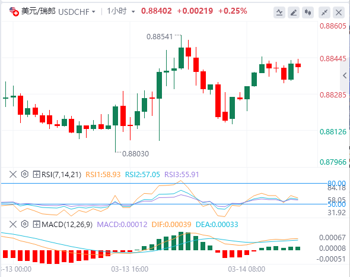Close the chart with the top-right X
This screenshot has width=350, height=277.
(x=339, y=12)
